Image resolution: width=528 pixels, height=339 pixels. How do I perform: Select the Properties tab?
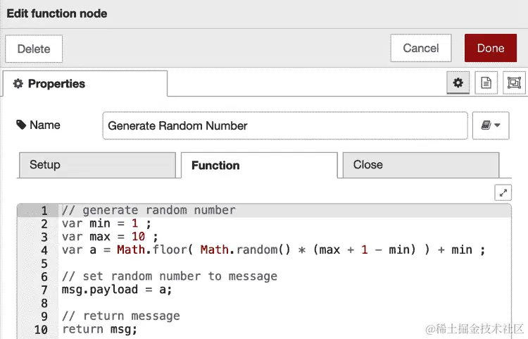click(85, 84)
